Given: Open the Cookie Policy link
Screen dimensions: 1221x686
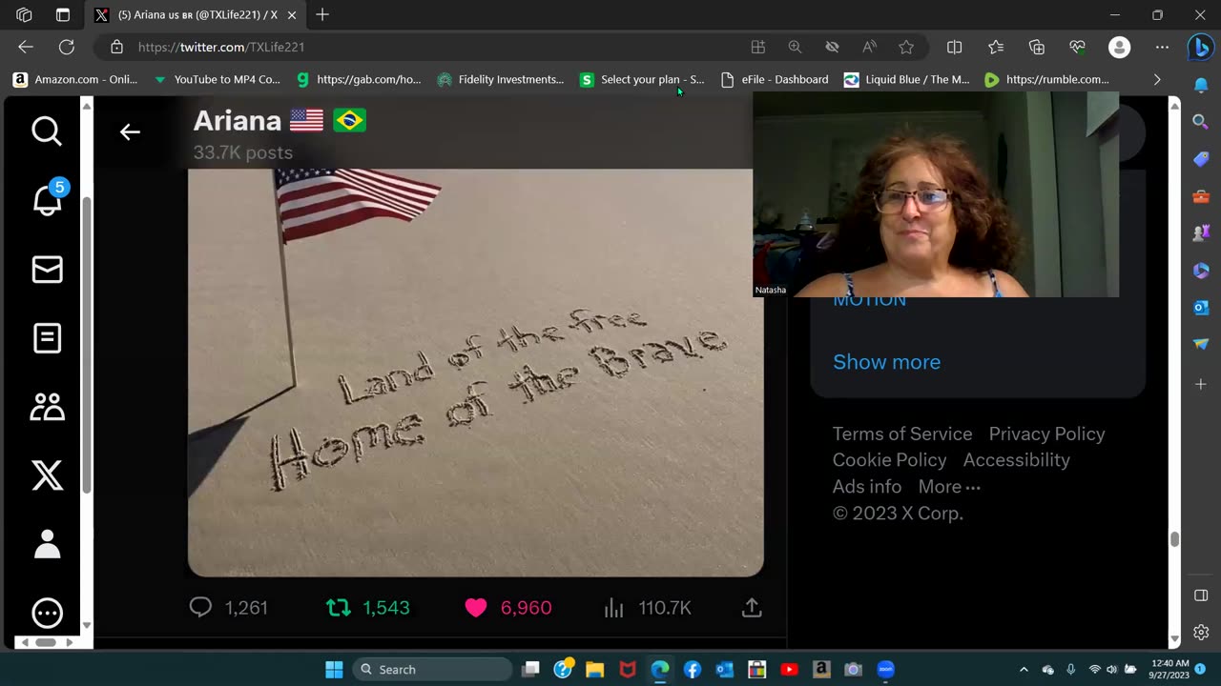Looking at the screenshot, I should click(889, 460).
